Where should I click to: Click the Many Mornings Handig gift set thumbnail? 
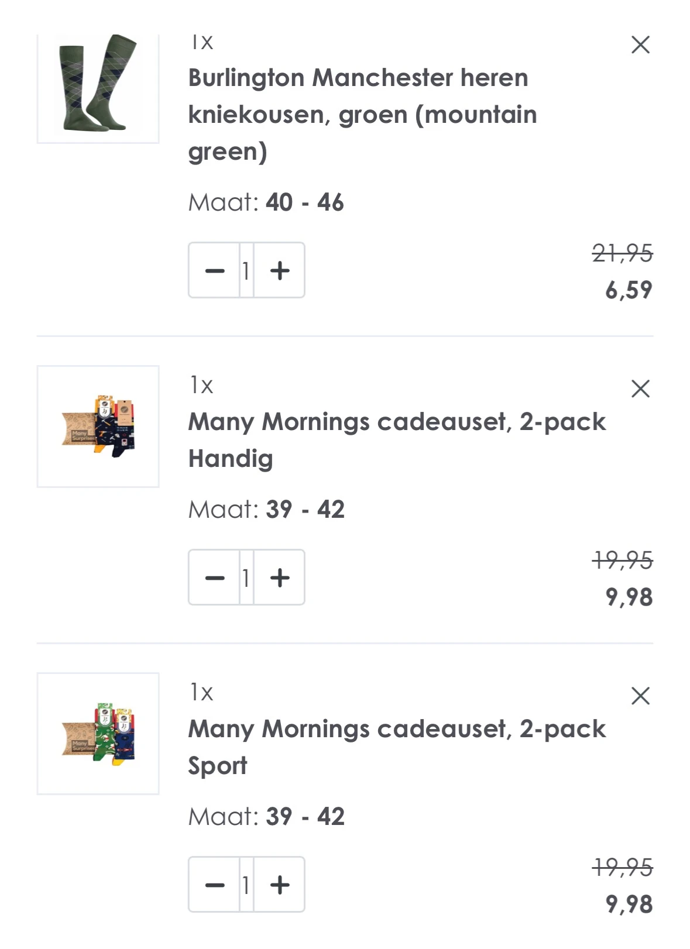click(98, 426)
